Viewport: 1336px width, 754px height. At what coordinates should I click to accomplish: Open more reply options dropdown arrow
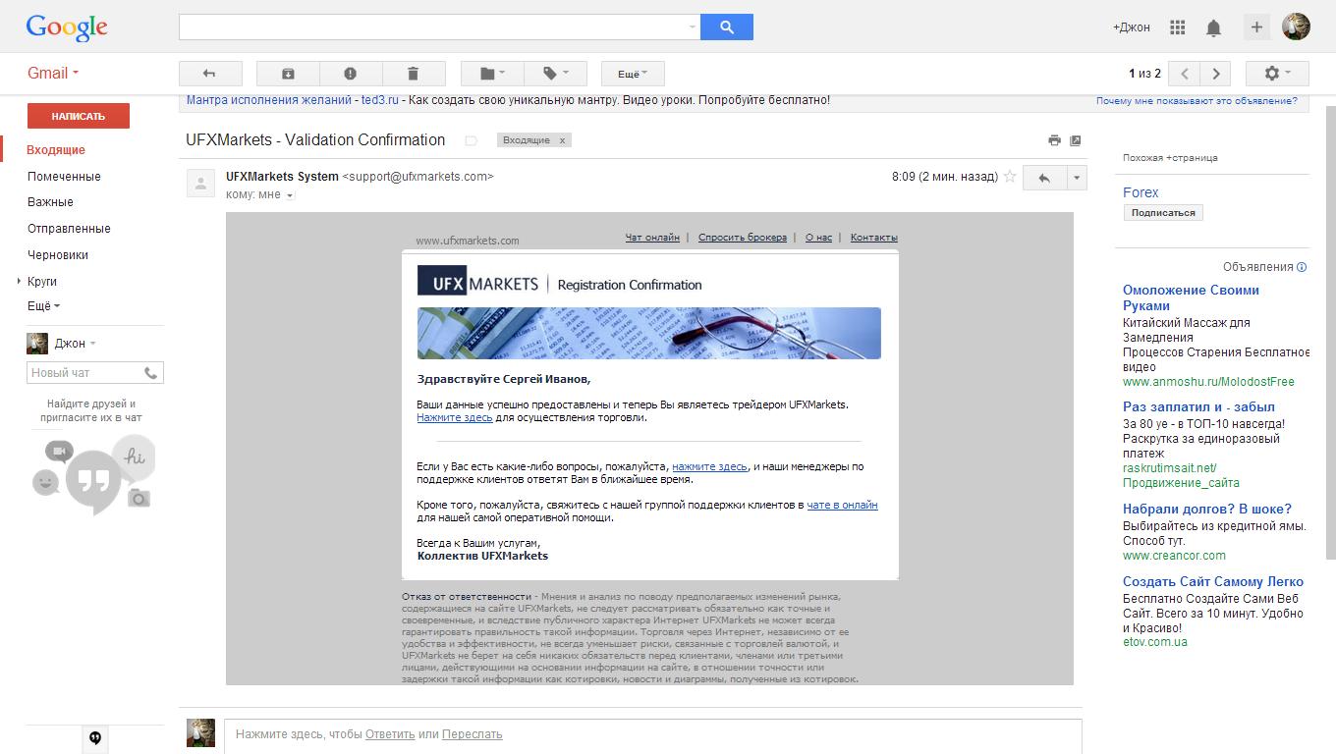(x=1078, y=178)
